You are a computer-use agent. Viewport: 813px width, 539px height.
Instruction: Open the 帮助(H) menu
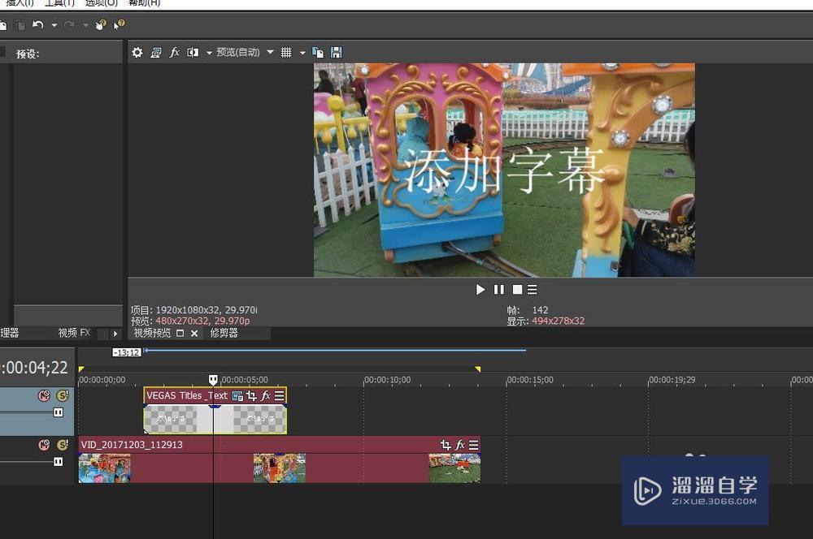click(x=120, y=3)
